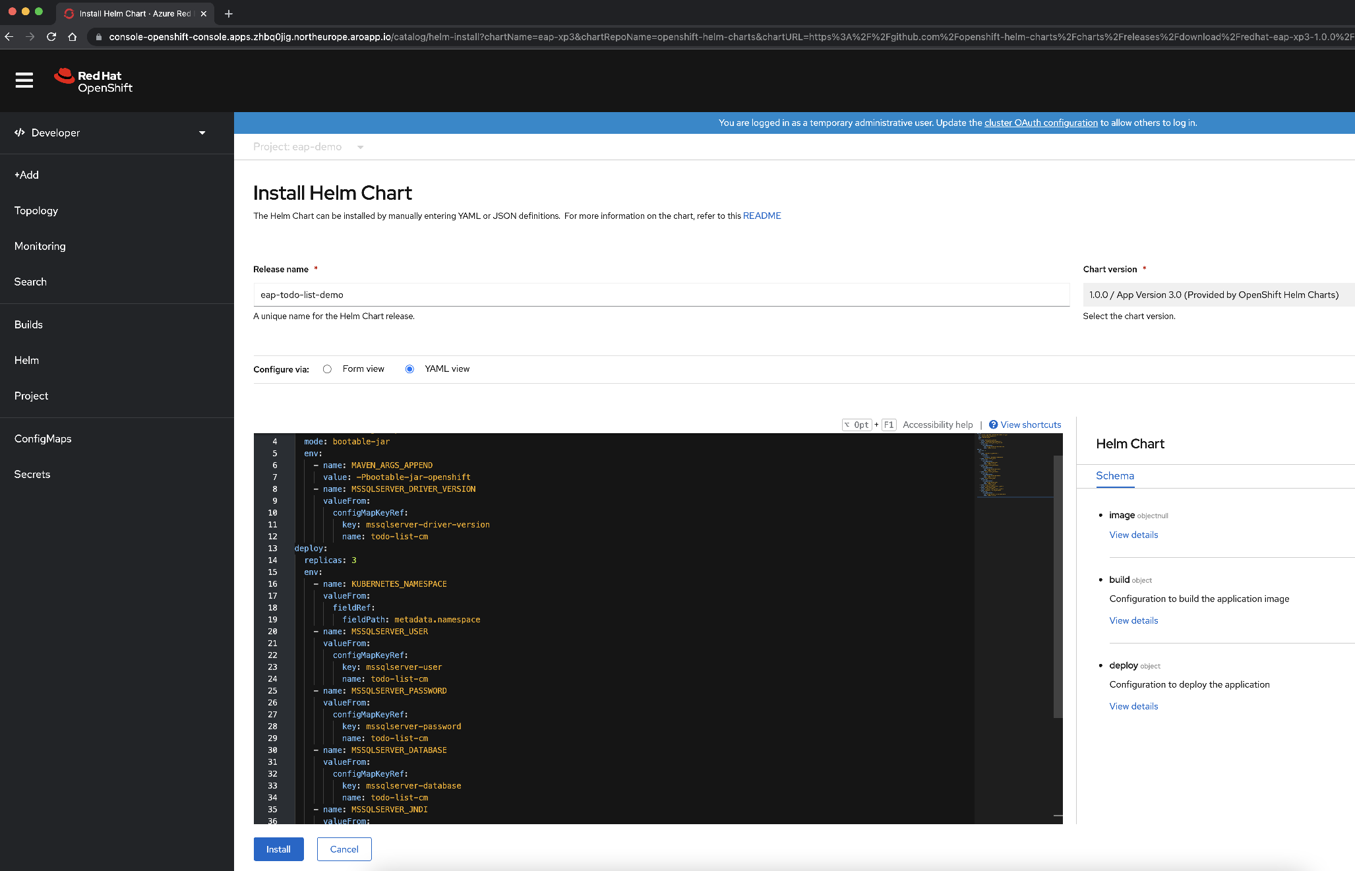
Task: Click the Developer perspective code icon
Action: [x=20, y=133]
